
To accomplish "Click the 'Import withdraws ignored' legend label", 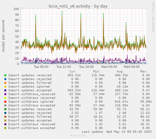I will tap(31, 102).
